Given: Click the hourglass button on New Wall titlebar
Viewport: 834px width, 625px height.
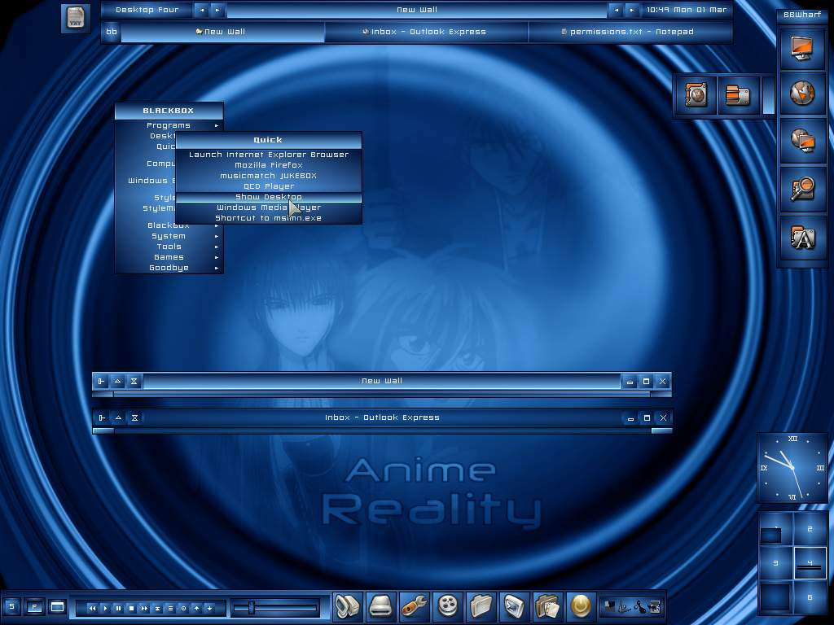Looking at the screenshot, I should 134,381.
